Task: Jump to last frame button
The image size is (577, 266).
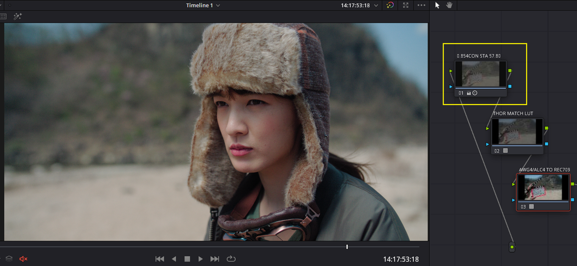Action: click(215, 259)
